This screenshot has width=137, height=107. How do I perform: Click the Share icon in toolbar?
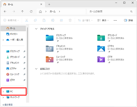click(61, 20)
